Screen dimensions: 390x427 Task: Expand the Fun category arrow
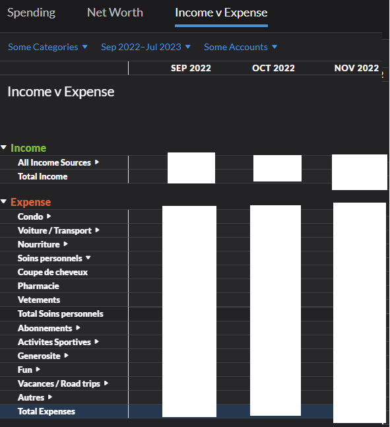point(38,370)
